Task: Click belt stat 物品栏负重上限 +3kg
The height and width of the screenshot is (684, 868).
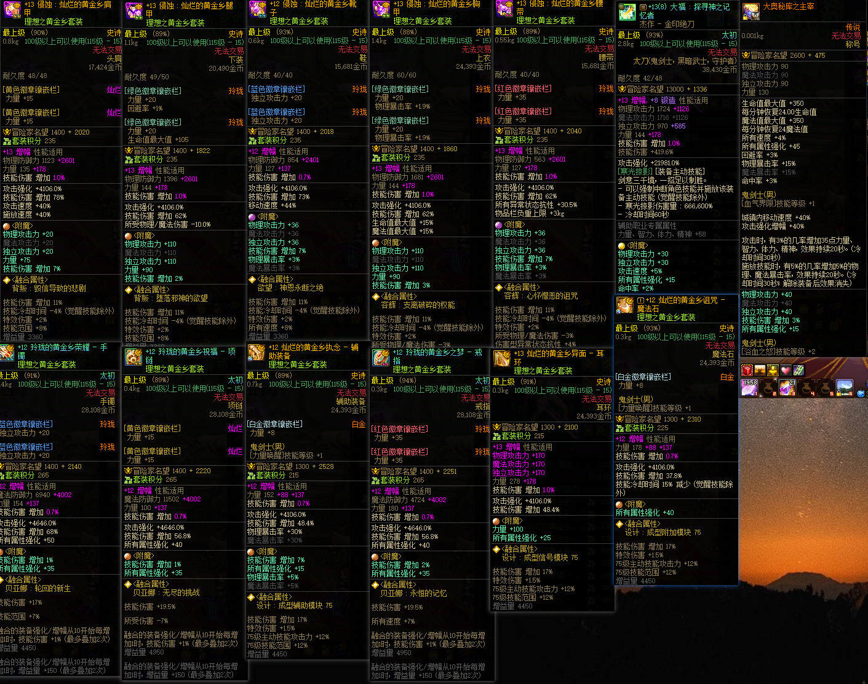Action: (x=530, y=214)
